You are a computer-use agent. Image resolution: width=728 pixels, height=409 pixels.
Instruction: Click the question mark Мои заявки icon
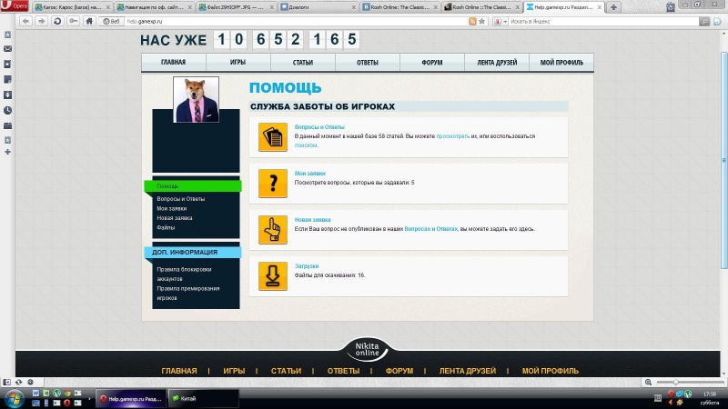[x=272, y=183]
